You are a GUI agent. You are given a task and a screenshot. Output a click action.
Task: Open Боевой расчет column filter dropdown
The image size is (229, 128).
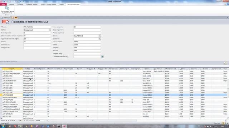click(x=46, y=69)
